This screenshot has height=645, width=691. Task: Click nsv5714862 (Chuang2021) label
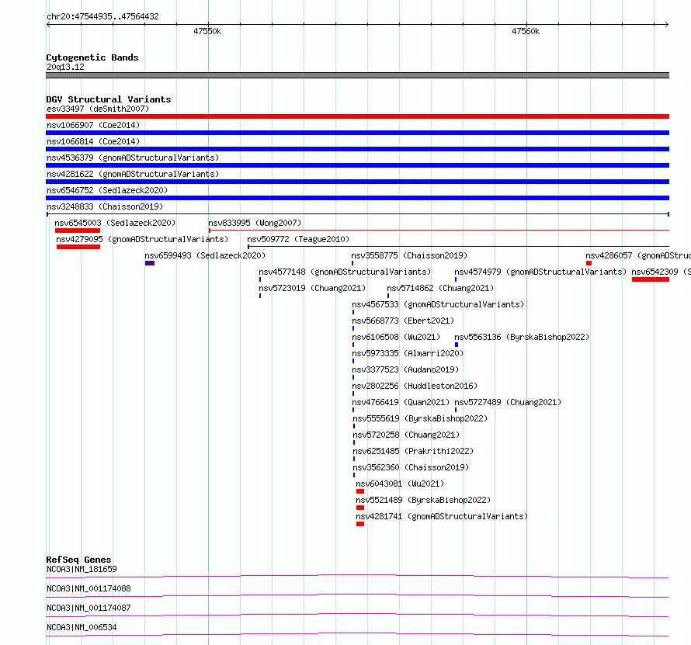[x=440, y=288]
